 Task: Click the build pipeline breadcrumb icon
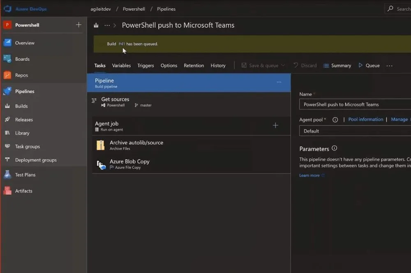[96, 25]
